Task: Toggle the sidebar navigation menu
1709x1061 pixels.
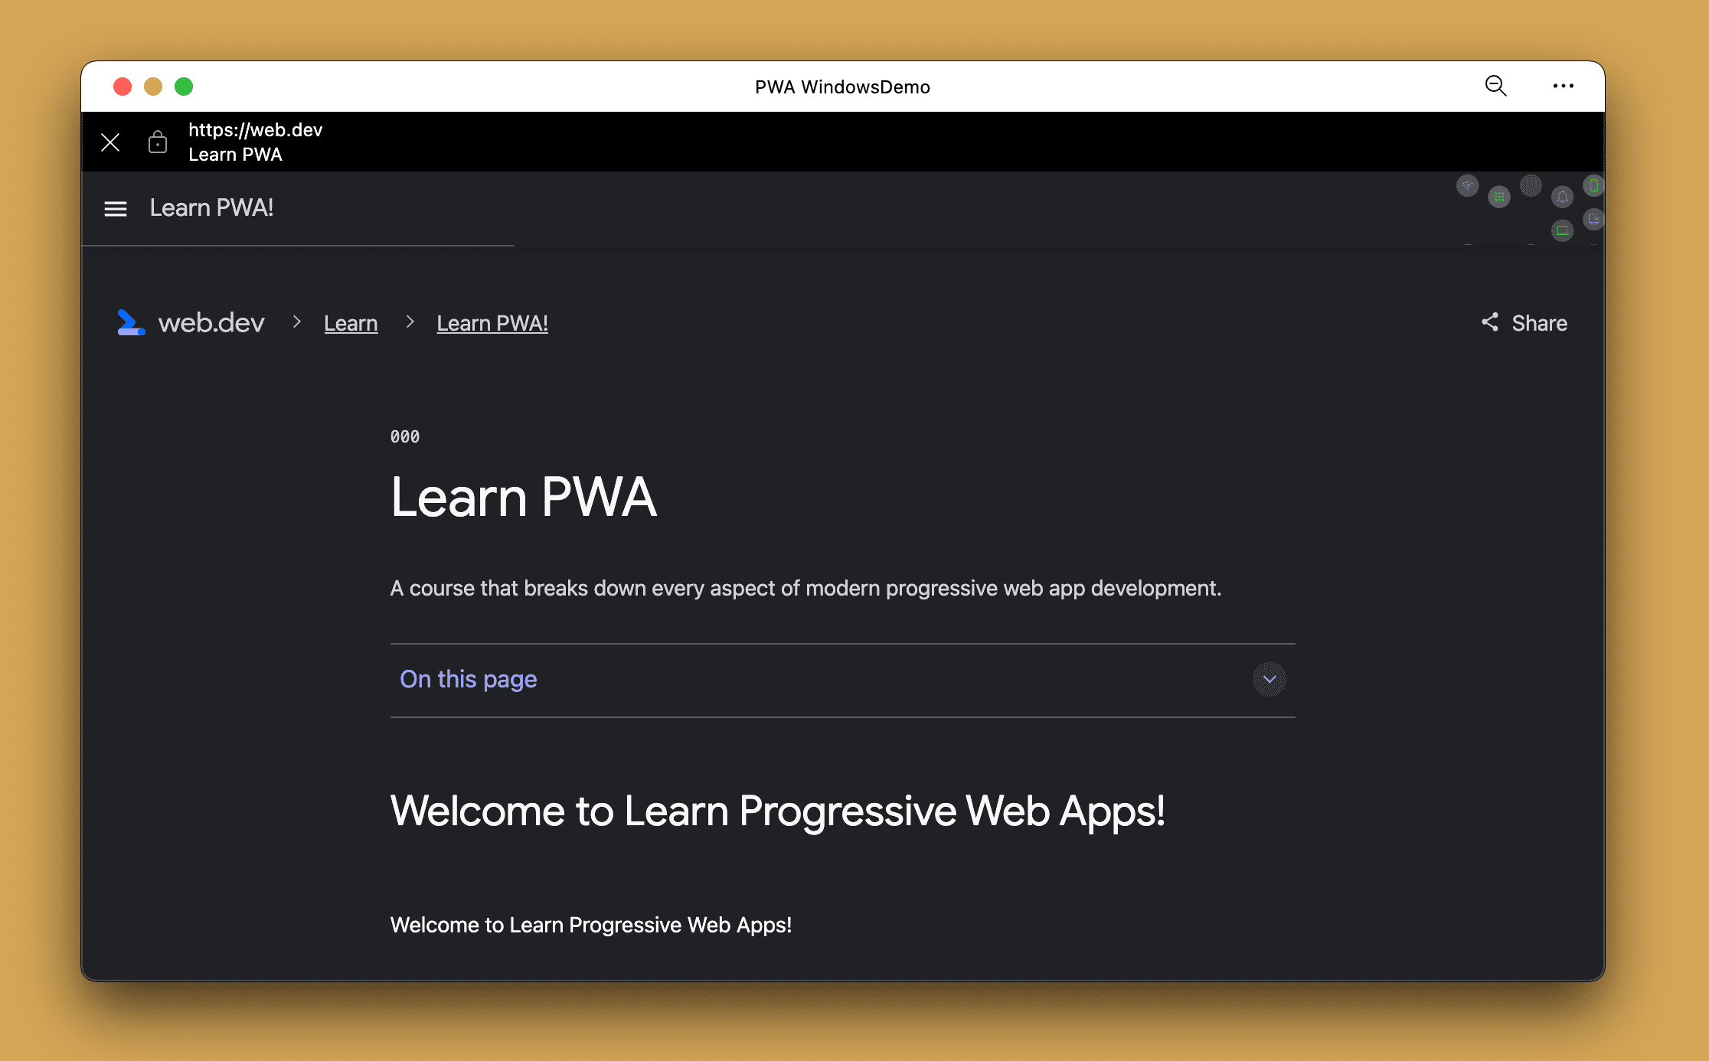Action: tap(116, 207)
